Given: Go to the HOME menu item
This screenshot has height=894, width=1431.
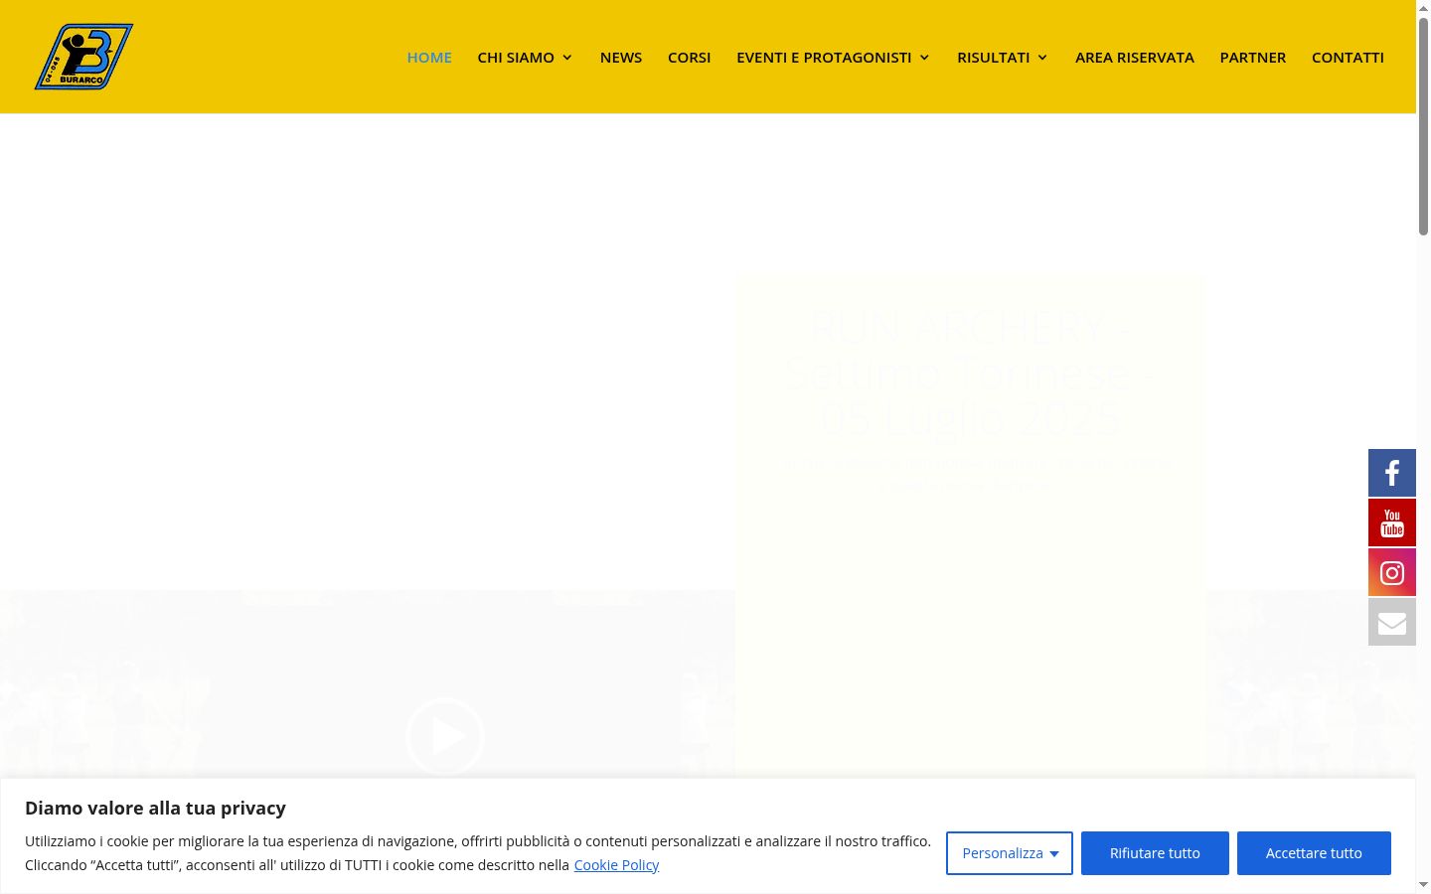Looking at the screenshot, I should click(x=429, y=58).
